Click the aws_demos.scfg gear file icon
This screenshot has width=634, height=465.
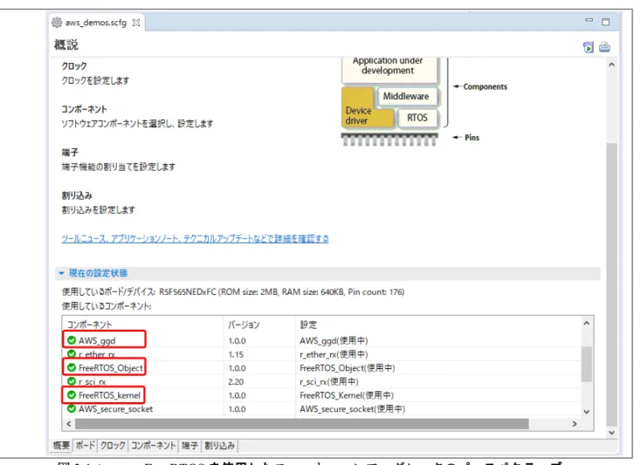tap(57, 23)
